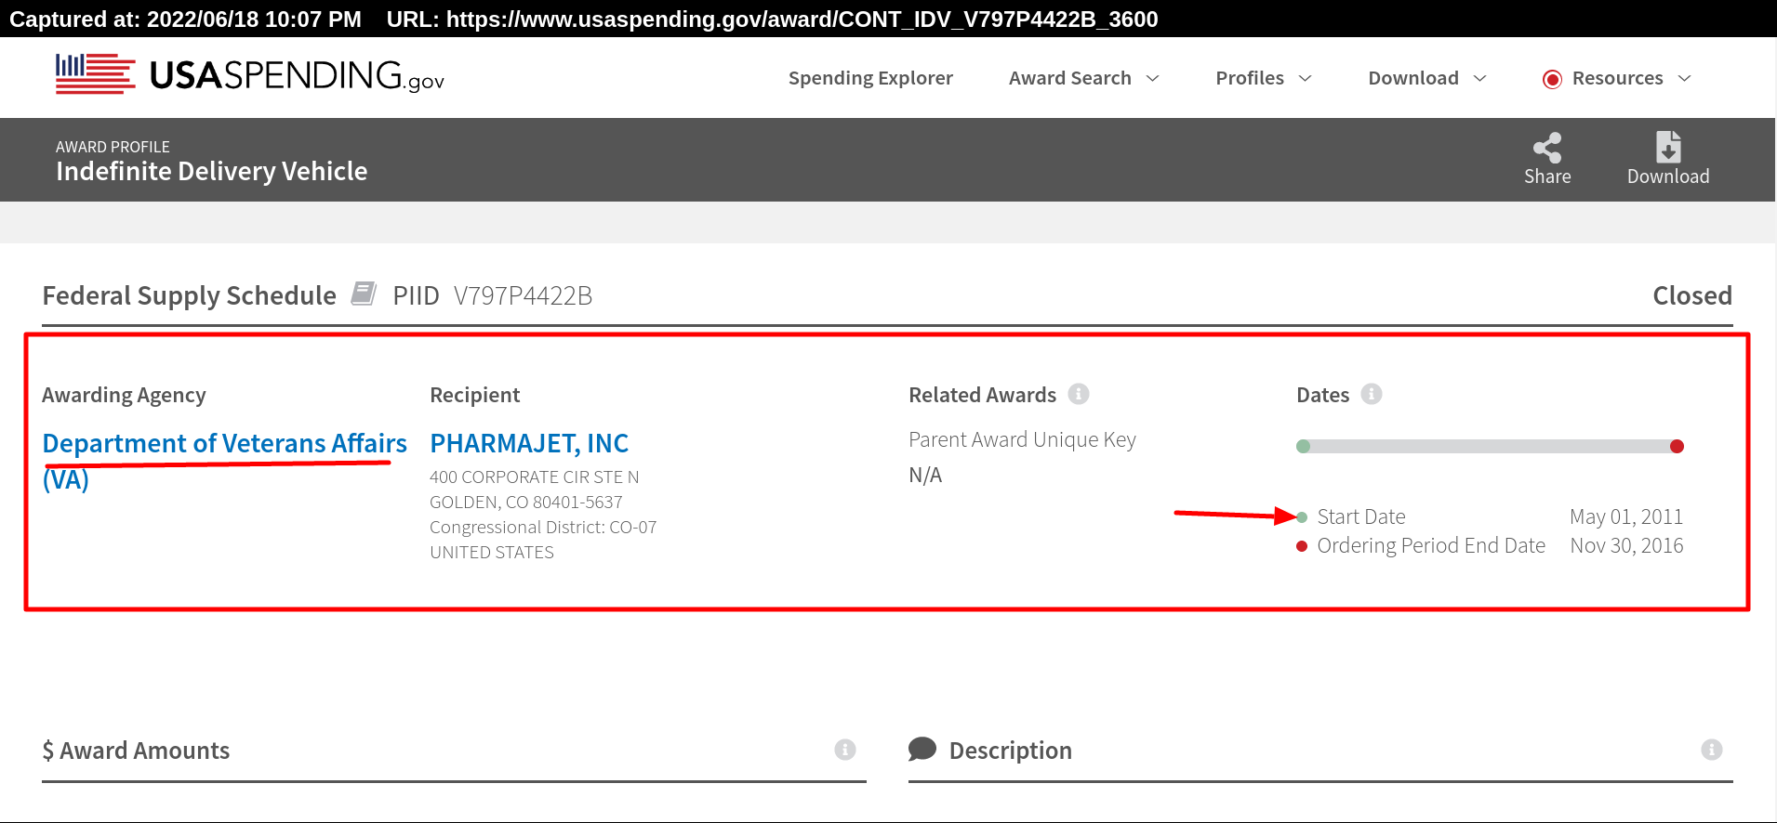Expand the Profiles dropdown chevron
The width and height of the screenshot is (1777, 823).
click(1305, 79)
